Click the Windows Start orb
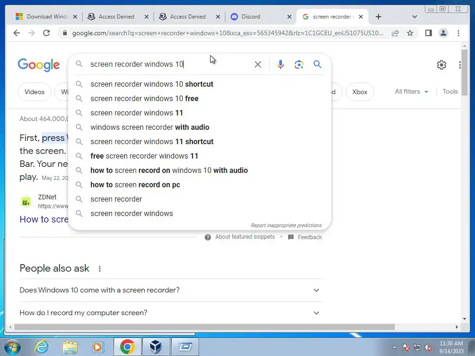The width and height of the screenshot is (475, 356). [13, 347]
